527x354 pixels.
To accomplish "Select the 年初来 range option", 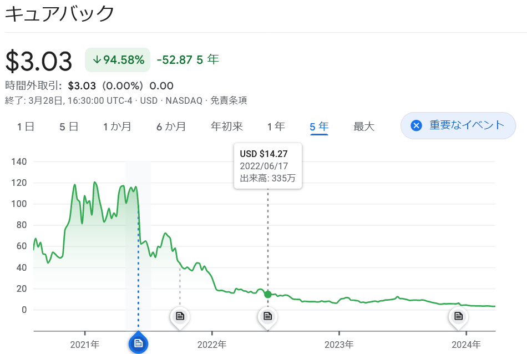I will pos(227,126).
